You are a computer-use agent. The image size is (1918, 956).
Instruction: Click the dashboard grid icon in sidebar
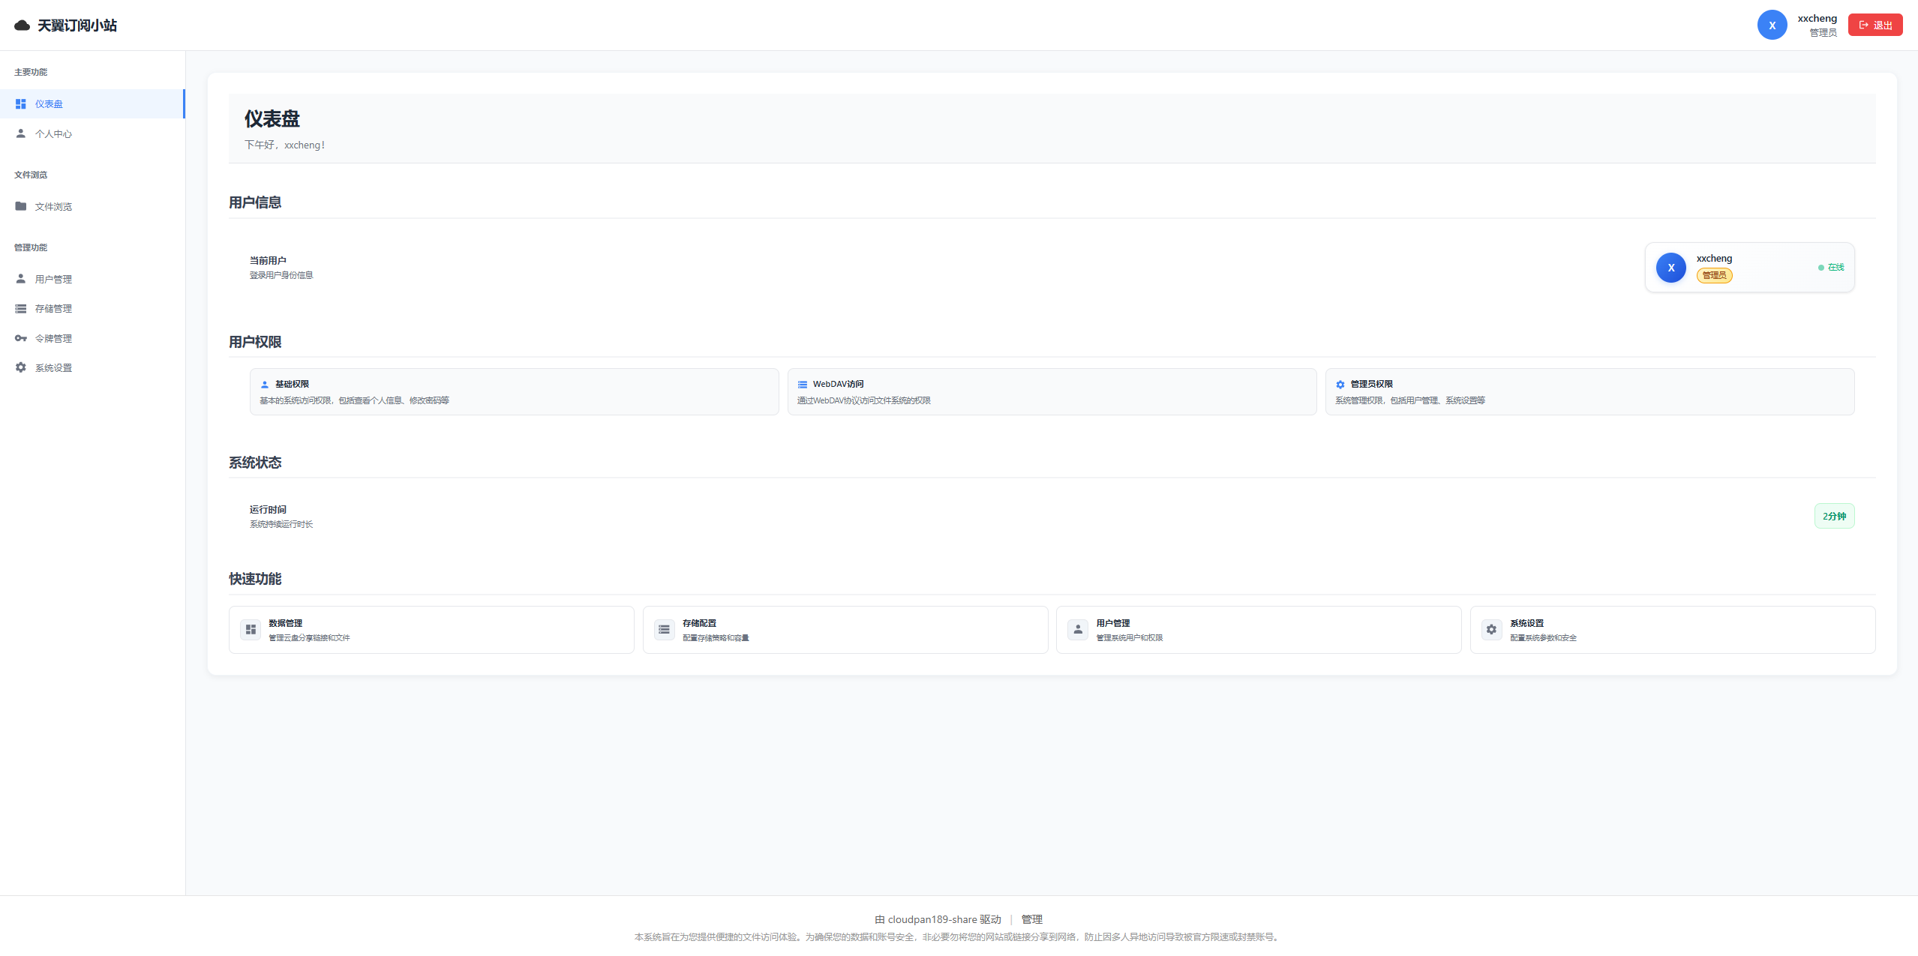[x=21, y=104]
